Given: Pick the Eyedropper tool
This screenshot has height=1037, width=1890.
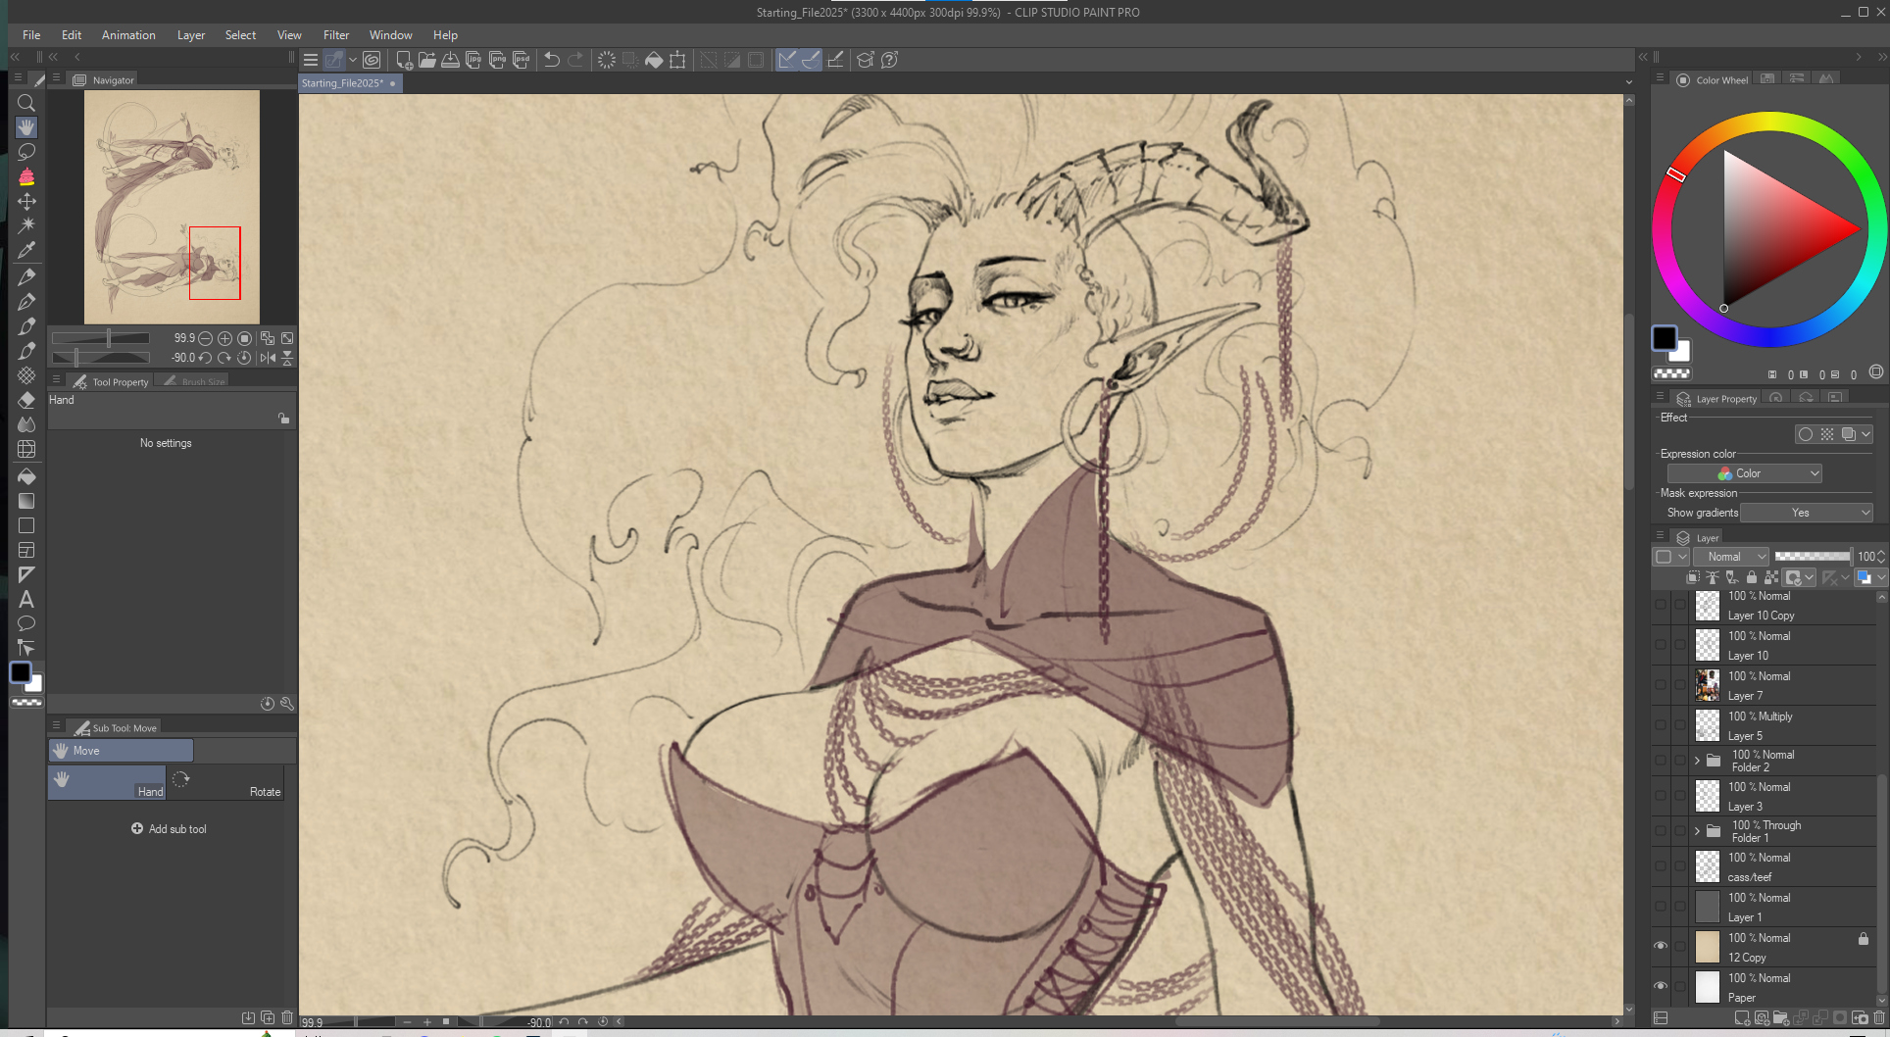Looking at the screenshot, I should (x=26, y=251).
